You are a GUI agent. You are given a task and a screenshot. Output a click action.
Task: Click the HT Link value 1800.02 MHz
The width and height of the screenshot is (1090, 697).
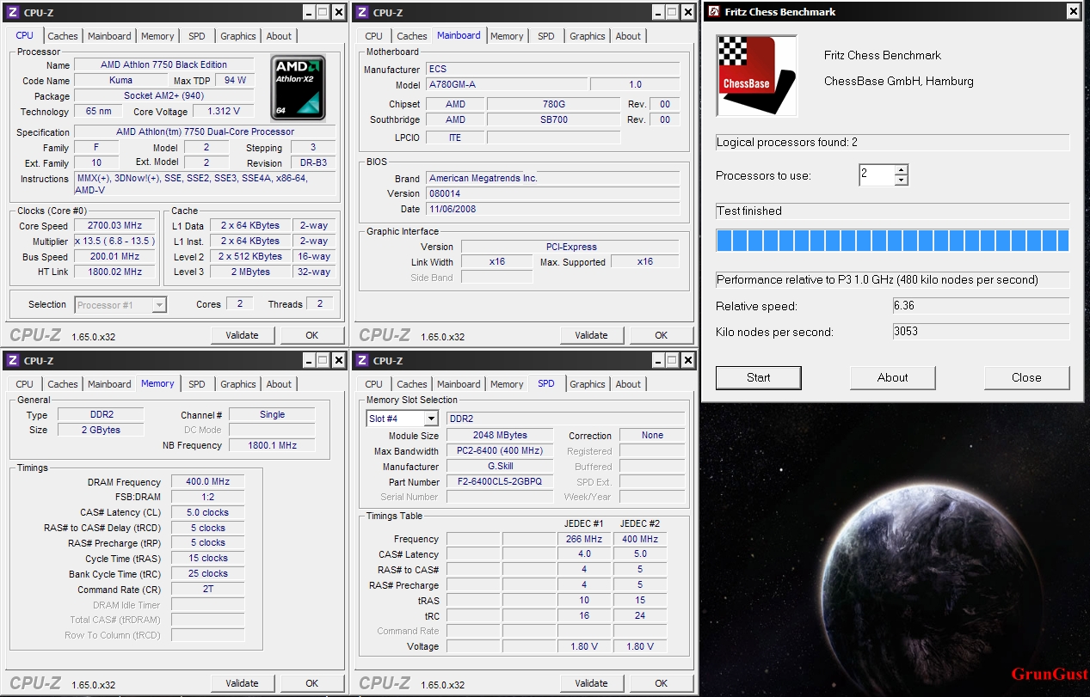[115, 272]
